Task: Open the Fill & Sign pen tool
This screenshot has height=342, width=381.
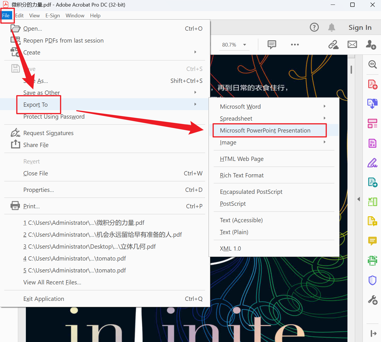Action: click(372, 163)
